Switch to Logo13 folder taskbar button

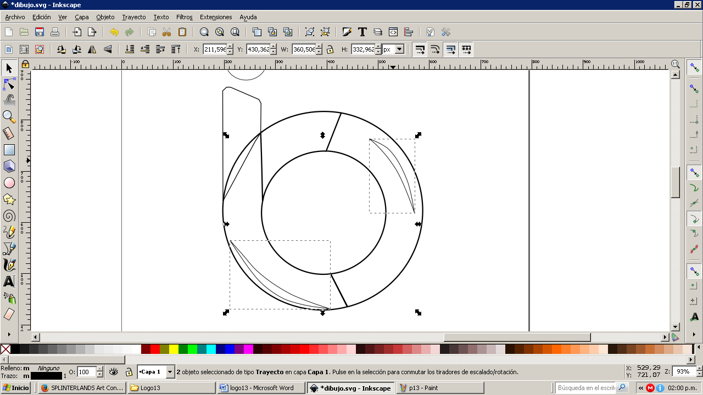pyautogui.click(x=172, y=388)
